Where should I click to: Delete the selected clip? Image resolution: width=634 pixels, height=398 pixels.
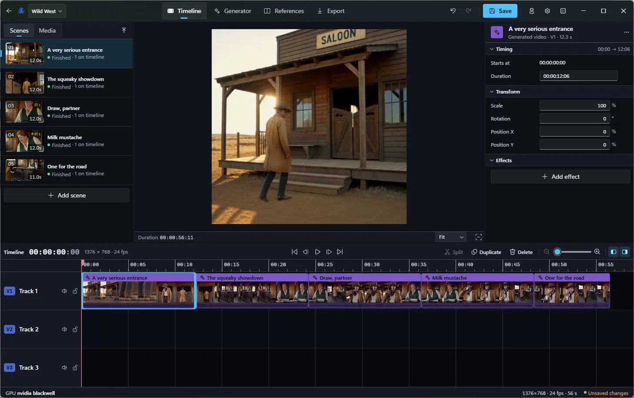coord(521,252)
